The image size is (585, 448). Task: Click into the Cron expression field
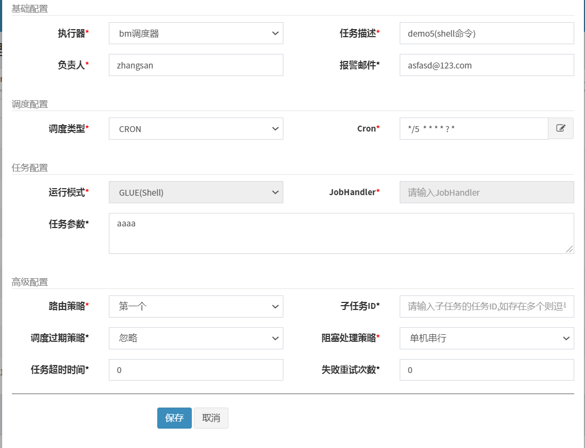[x=473, y=129]
